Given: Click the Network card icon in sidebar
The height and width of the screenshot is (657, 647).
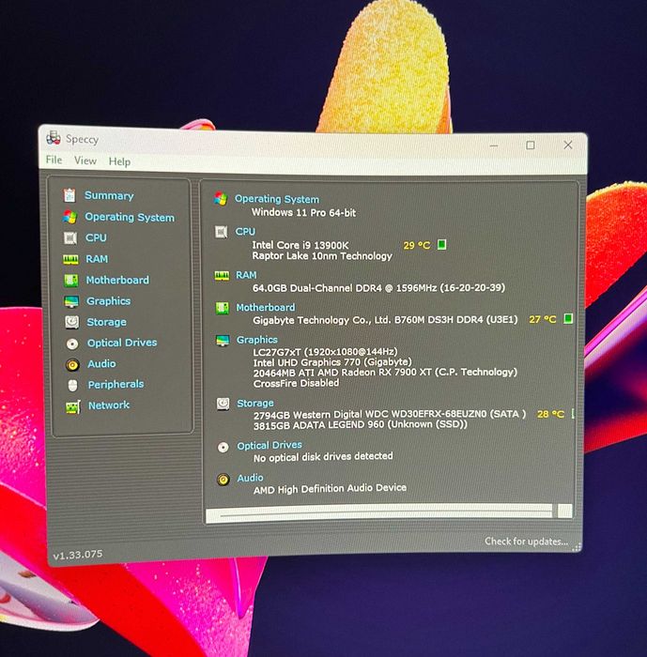Looking at the screenshot, I should click(73, 406).
